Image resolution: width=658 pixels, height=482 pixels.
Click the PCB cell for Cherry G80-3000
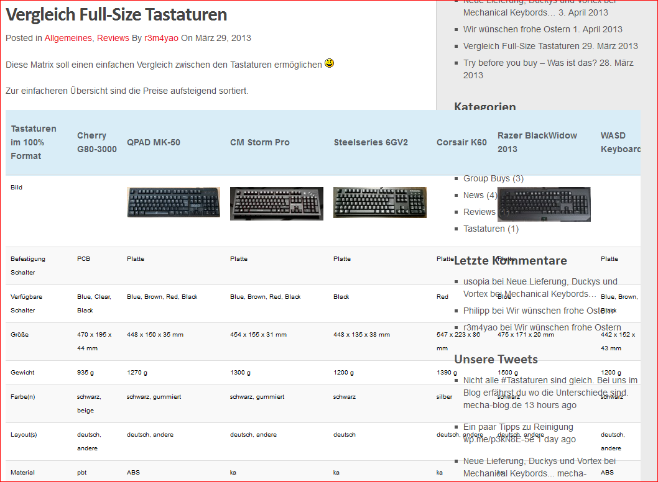pos(83,258)
